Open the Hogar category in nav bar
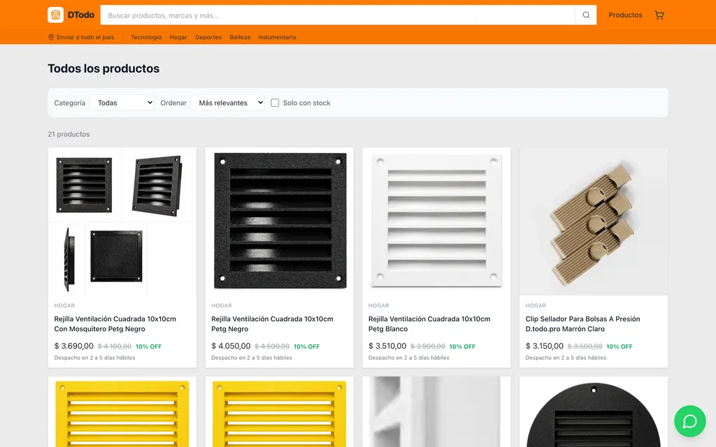 click(178, 38)
